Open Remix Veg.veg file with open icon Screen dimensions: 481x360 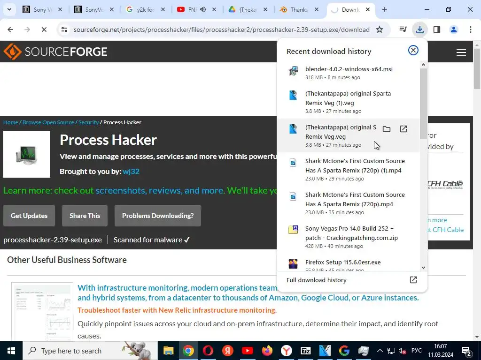click(403, 129)
